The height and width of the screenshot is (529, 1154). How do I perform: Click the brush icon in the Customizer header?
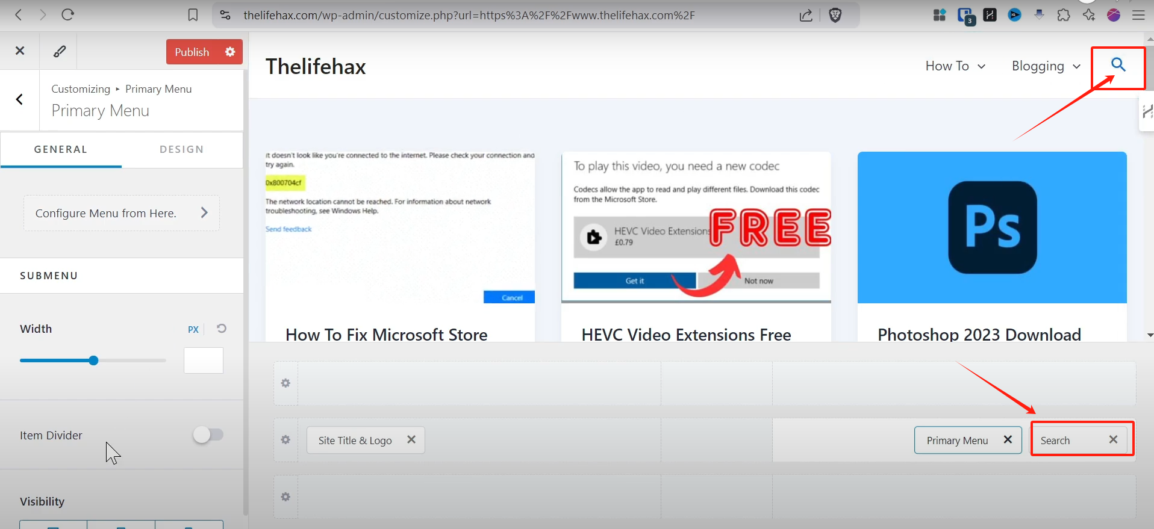pyautogui.click(x=60, y=51)
